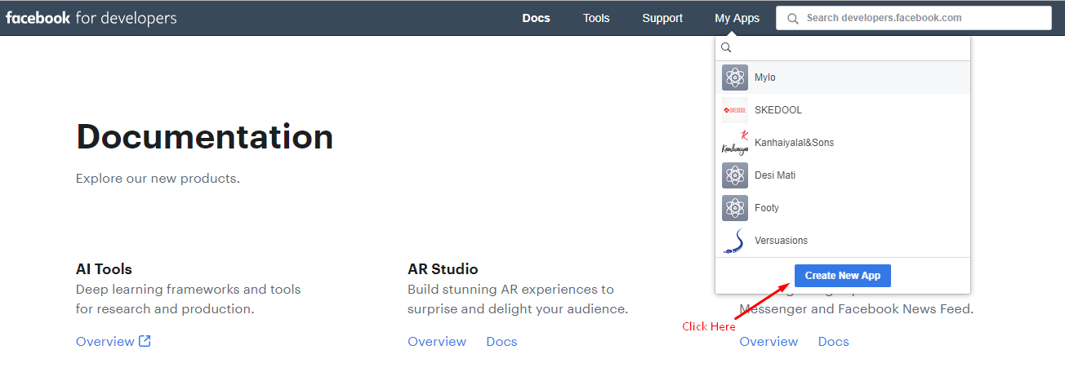Select the Versuasions app name

tap(781, 241)
